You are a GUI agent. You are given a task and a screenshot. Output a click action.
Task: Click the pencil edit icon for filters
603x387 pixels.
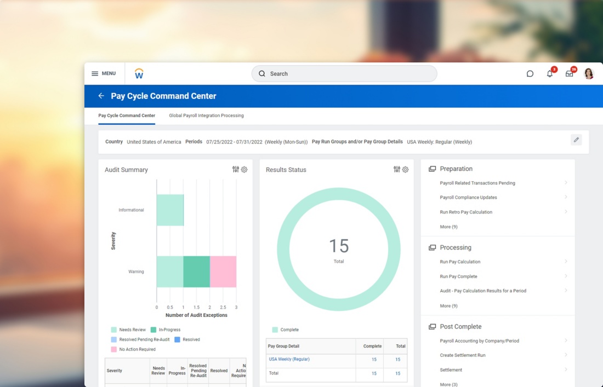pos(576,140)
